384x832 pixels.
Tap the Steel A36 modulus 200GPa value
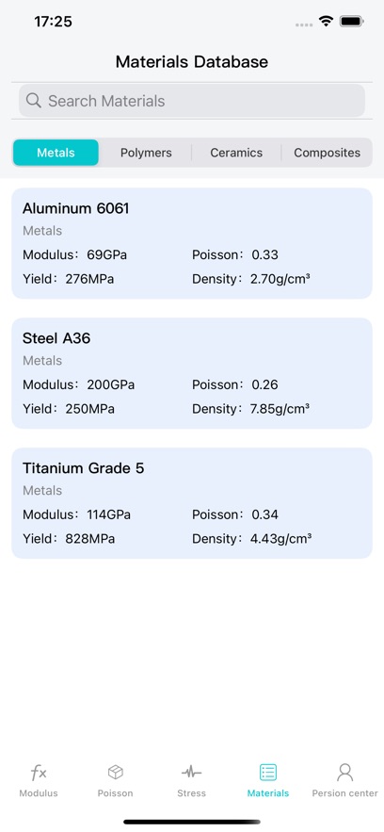(111, 384)
